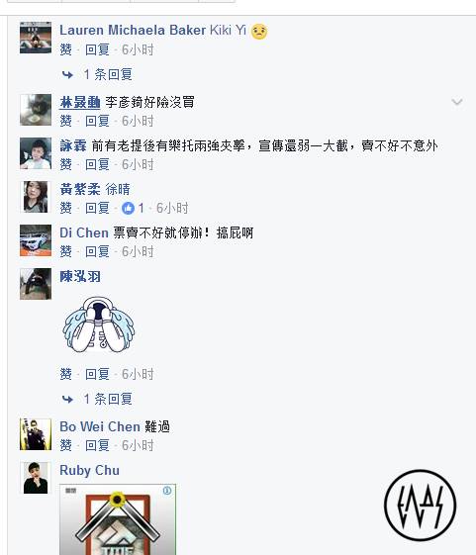Viewport: 476px width, 555px height.
Task: Click Lauren Michaela Baker's profile picture
Action: [x=36, y=38]
